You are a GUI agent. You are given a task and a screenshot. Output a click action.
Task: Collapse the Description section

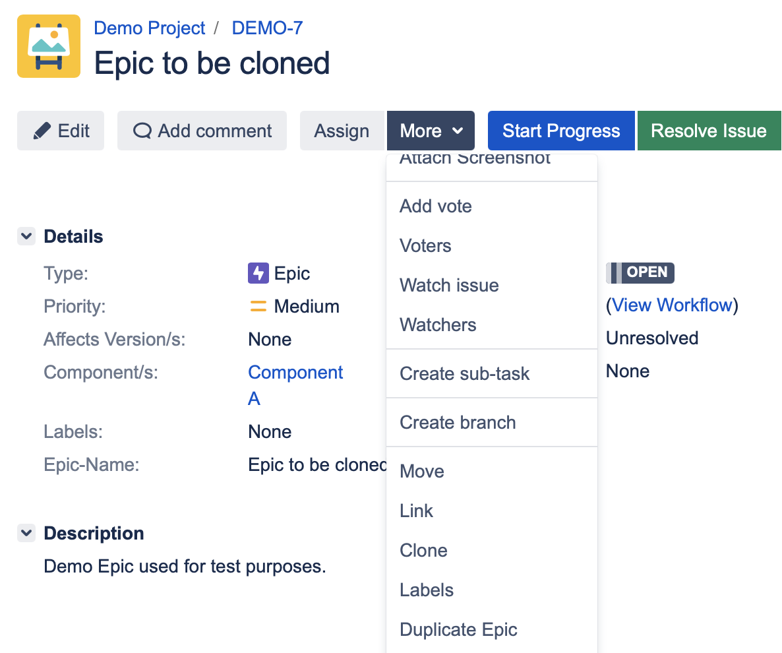(26, 533)
